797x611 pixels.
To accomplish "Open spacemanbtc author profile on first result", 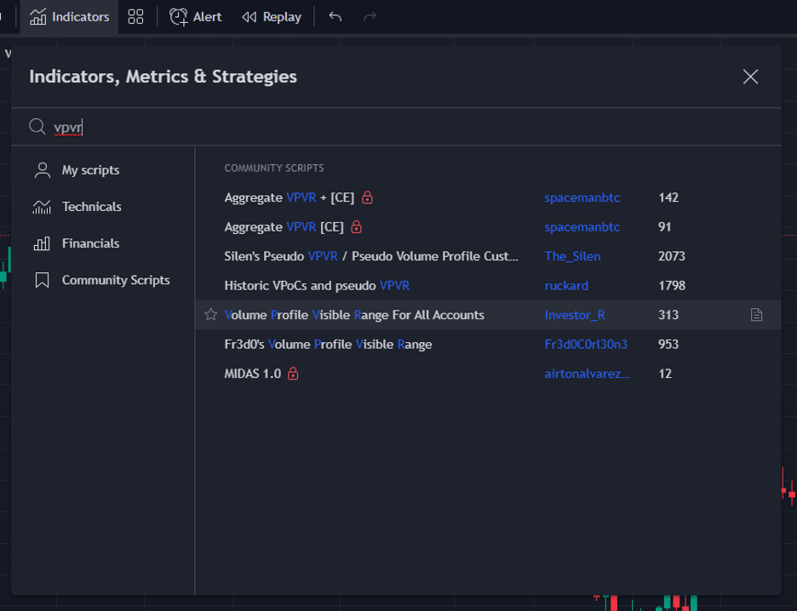I will pos(582,197).
